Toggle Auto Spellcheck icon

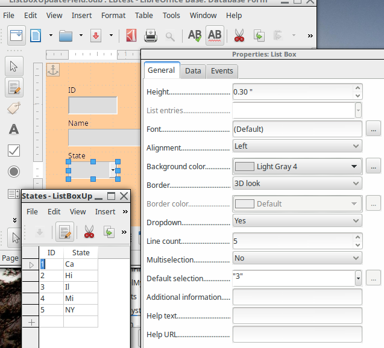pos(215,36)
